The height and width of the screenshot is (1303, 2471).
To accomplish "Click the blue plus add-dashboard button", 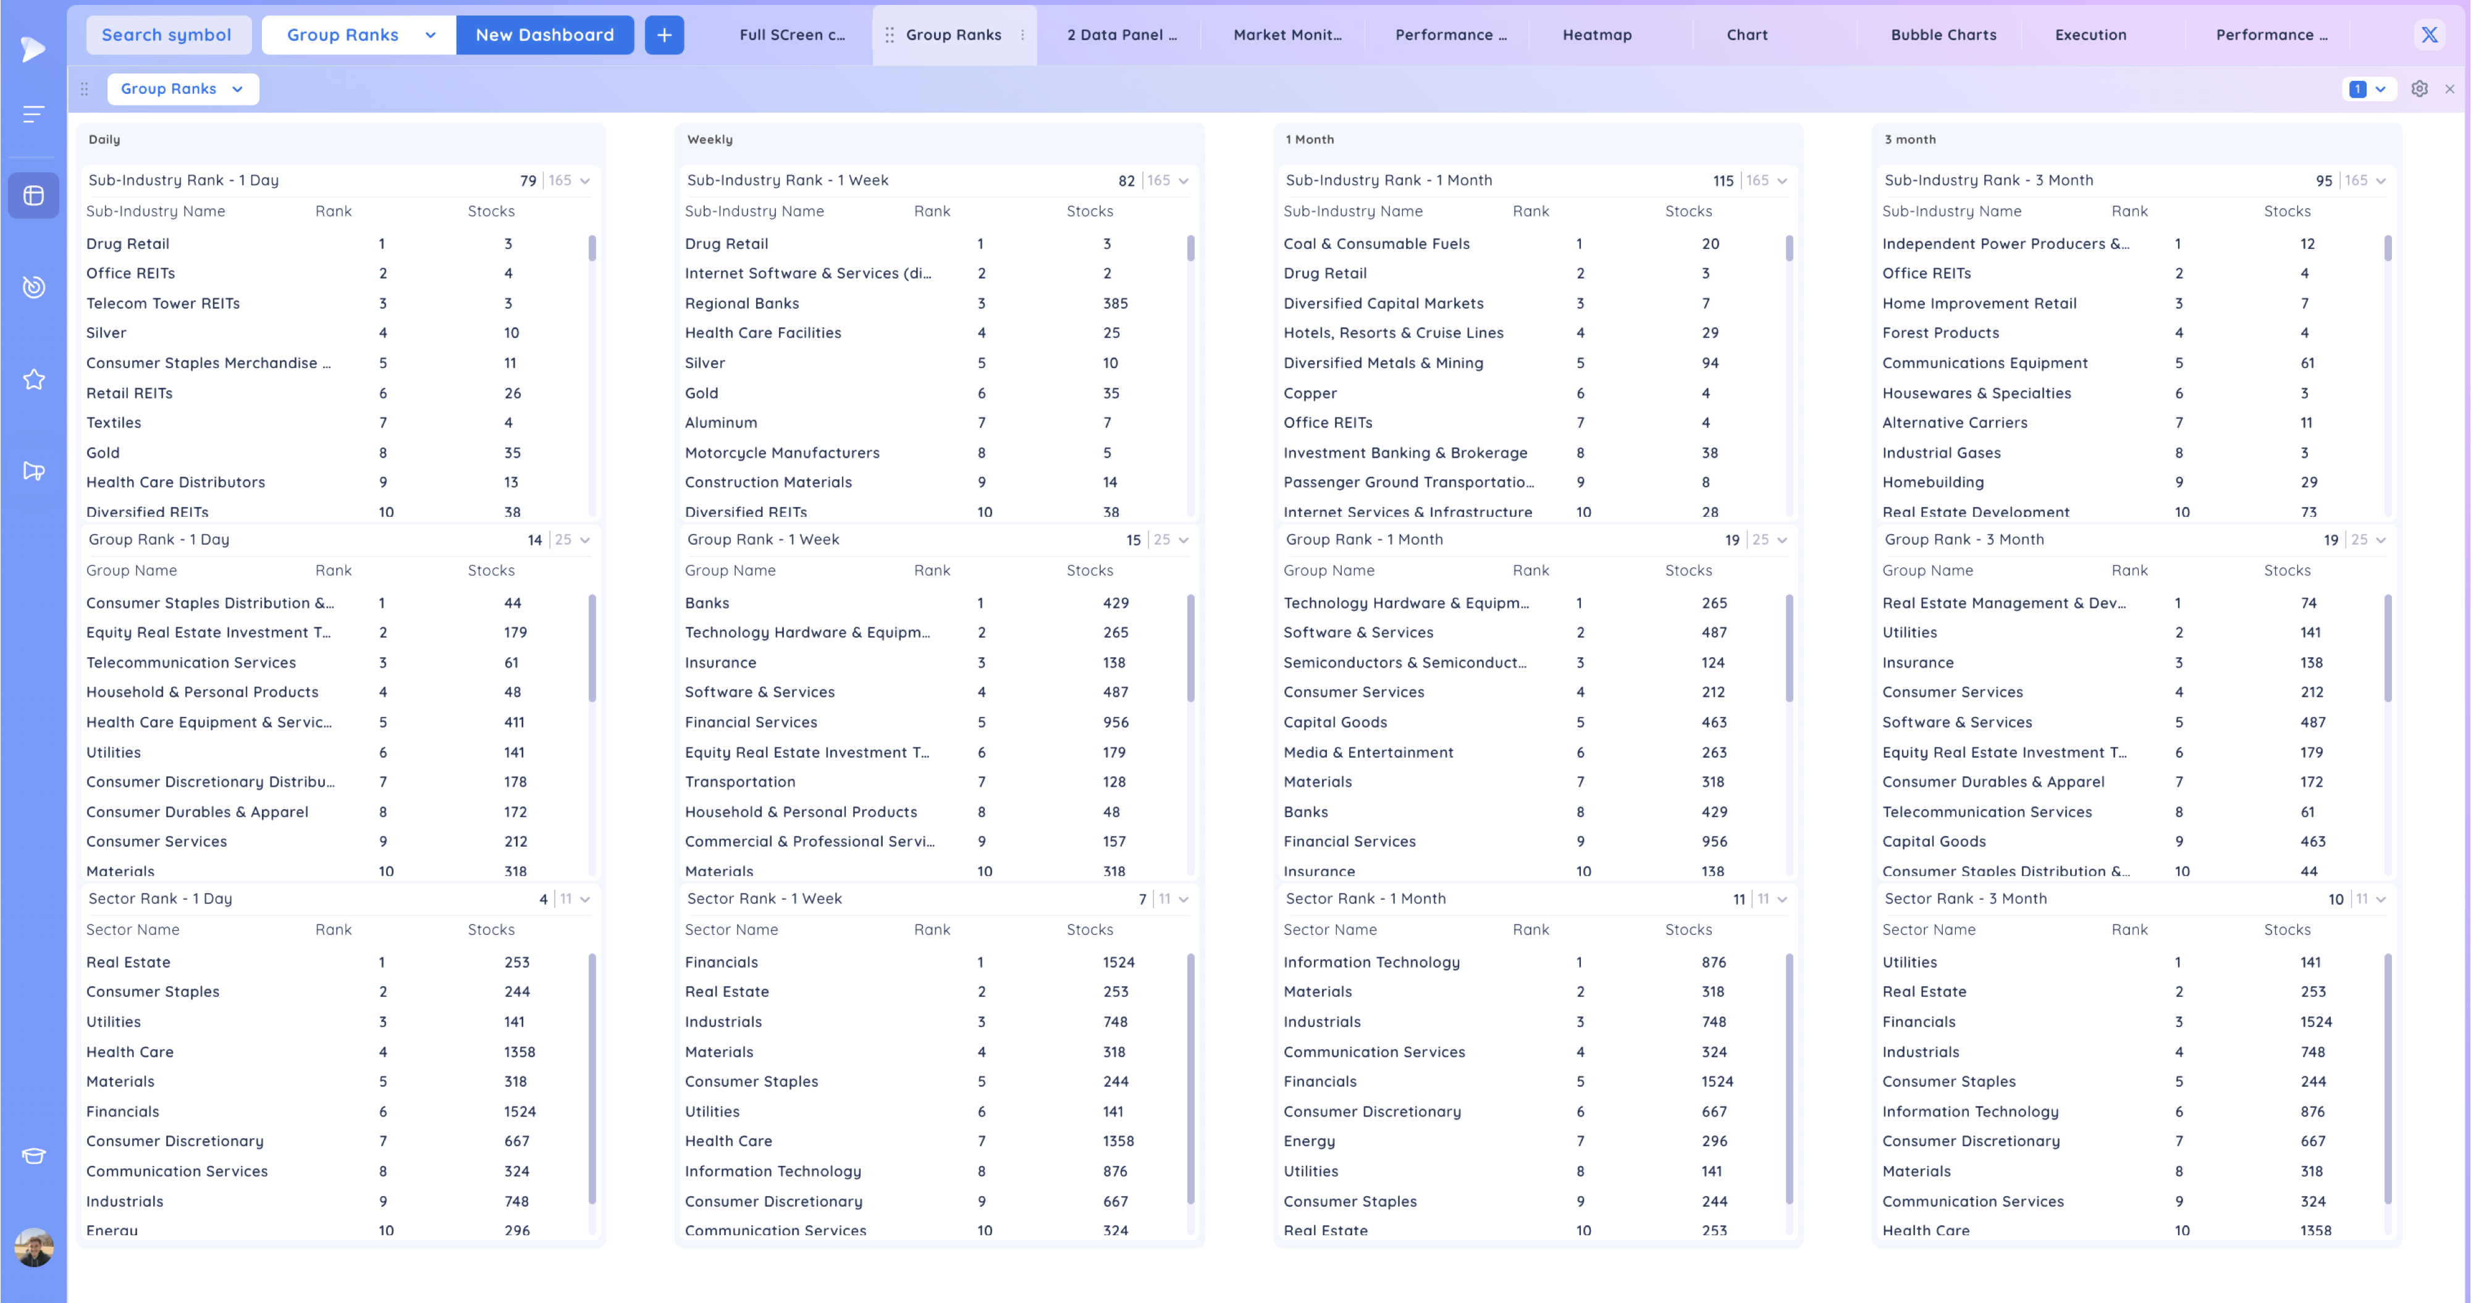I will point(664,35).
